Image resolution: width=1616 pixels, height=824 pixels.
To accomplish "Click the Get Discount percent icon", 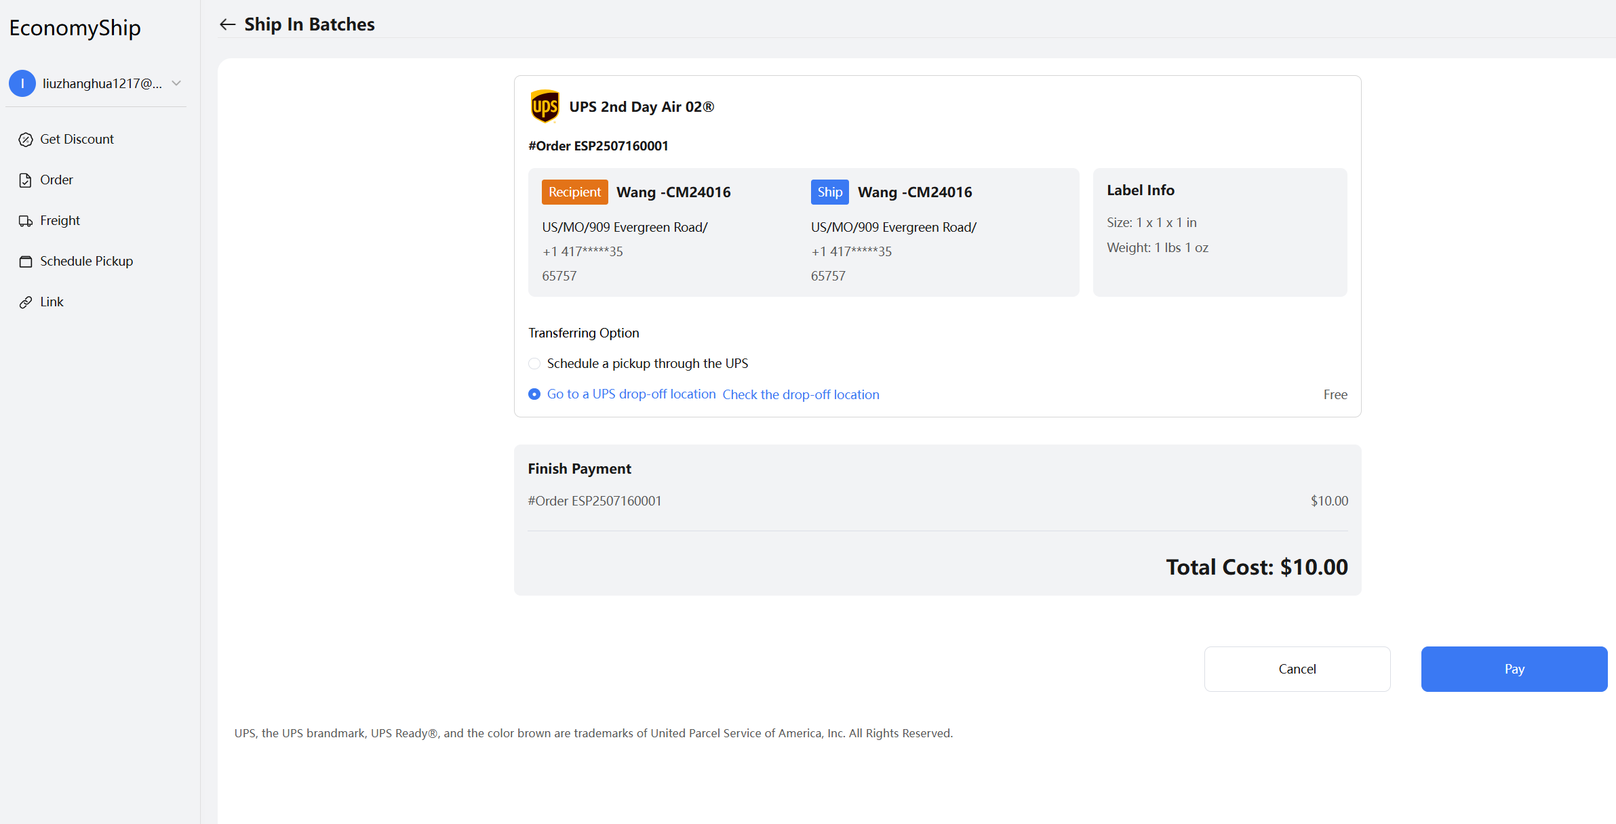I will point(26,140).
